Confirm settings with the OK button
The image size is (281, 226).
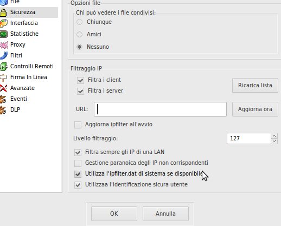(114, 214)
